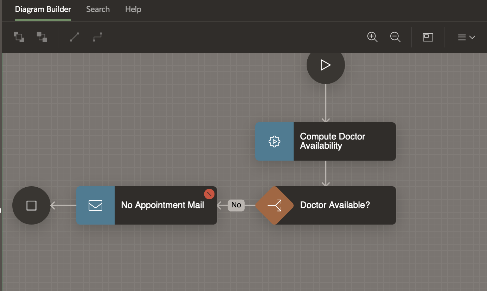Click the gear icon on Compute Doctor Availability
Image resolution: width=487 pixels, height=291 pixels.
[274, 142]
